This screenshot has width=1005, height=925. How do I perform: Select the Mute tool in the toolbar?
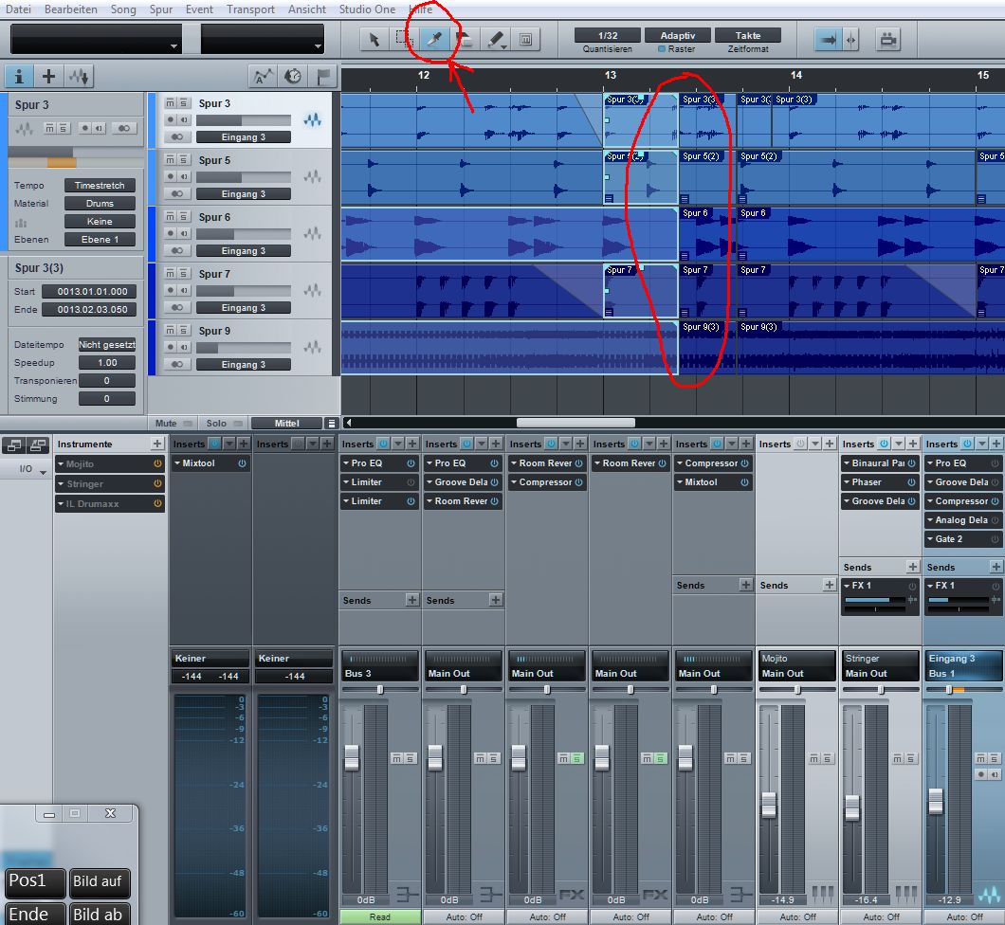coord(525,40)
